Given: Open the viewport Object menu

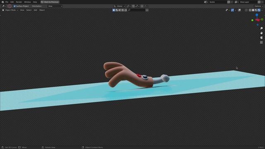Looking at the screenshot, I should click(42, 10).
